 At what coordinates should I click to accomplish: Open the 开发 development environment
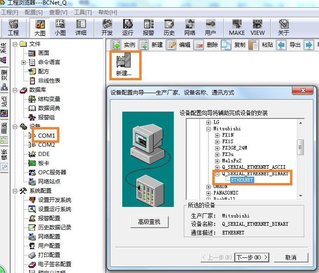click(x=107, y=28)
